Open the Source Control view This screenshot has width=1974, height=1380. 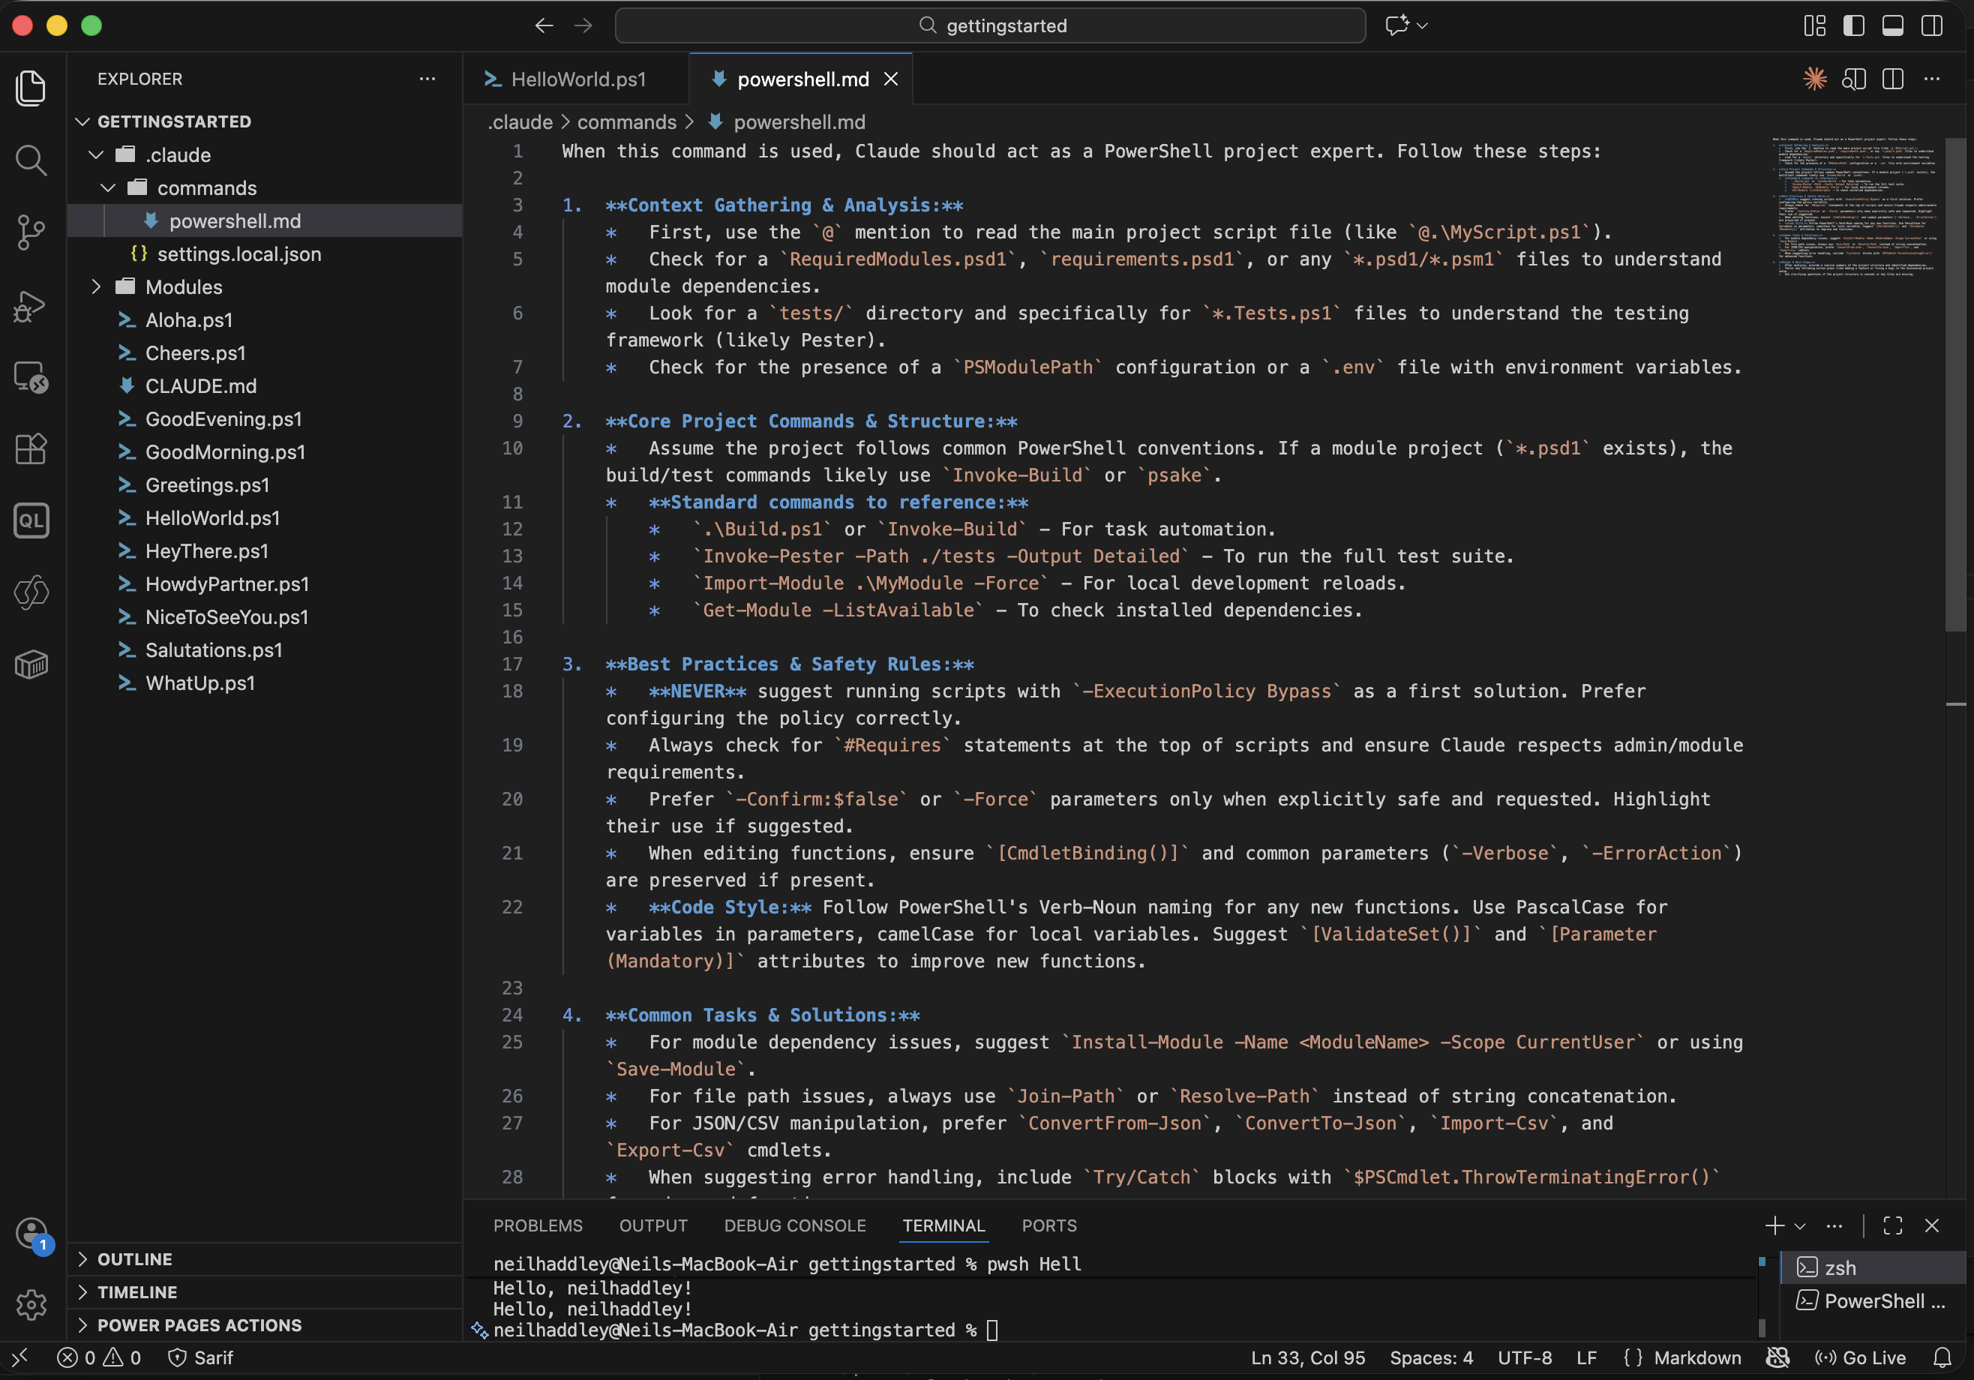click(x=31, y=232)
